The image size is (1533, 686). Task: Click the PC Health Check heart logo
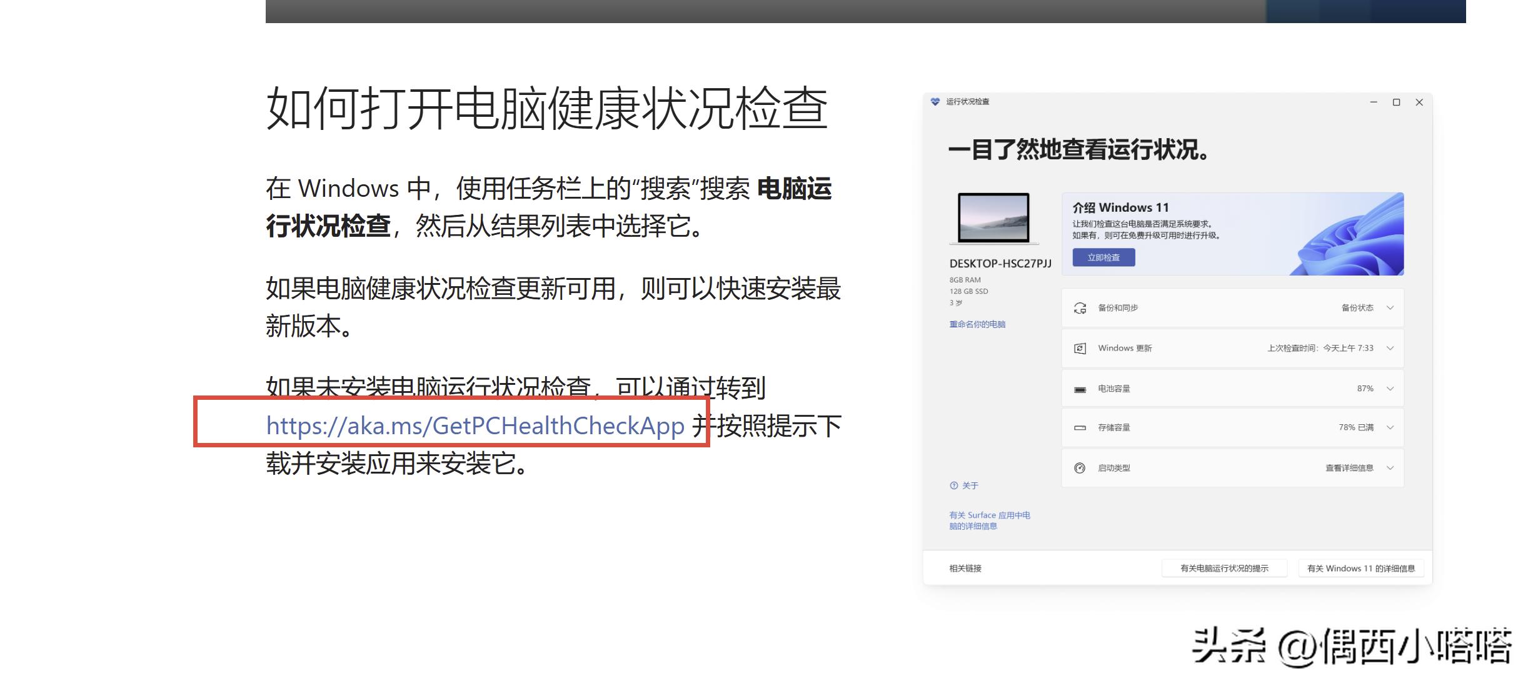coord(935,102)
